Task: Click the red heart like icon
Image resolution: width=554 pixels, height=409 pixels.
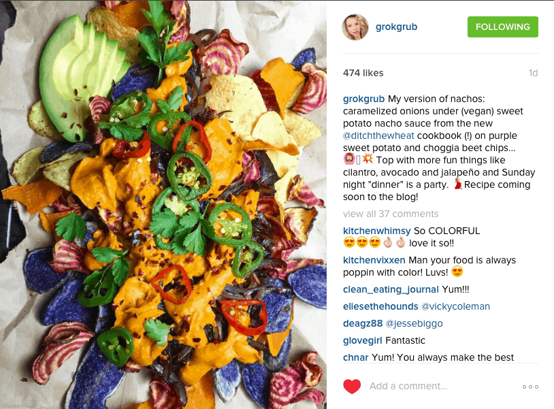Action: (352, 386)
